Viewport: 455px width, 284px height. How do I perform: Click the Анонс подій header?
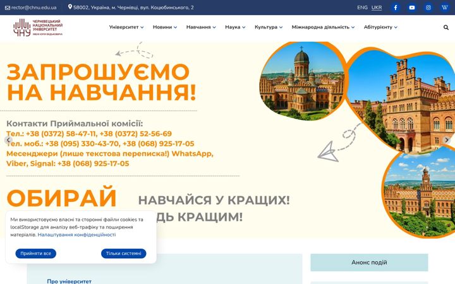pyautogui.click(x=369, y=263)
